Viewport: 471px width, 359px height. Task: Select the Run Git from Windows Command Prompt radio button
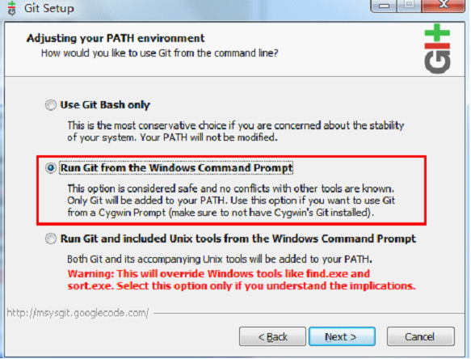click(x=51, y=167)
